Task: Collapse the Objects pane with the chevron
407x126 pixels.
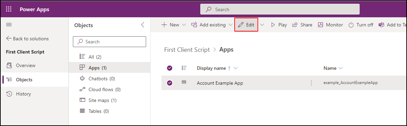Action: click(142, 25)
